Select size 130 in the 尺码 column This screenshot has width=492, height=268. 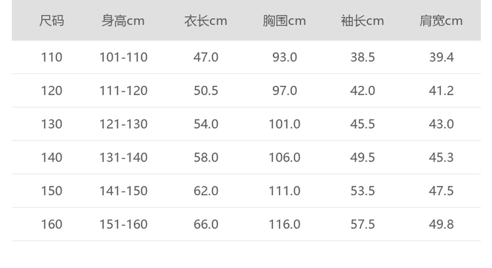pos(52,124)
